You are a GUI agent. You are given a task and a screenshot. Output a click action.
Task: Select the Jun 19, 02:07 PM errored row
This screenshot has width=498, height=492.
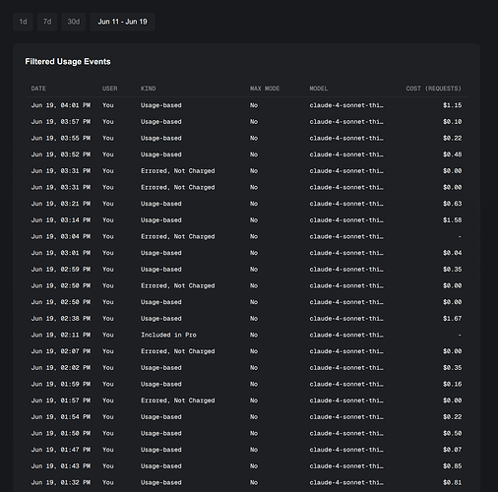pos(246,351)
